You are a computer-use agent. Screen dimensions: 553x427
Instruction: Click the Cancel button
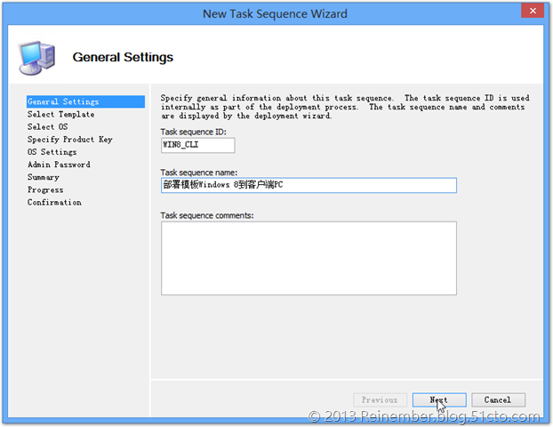498,399
